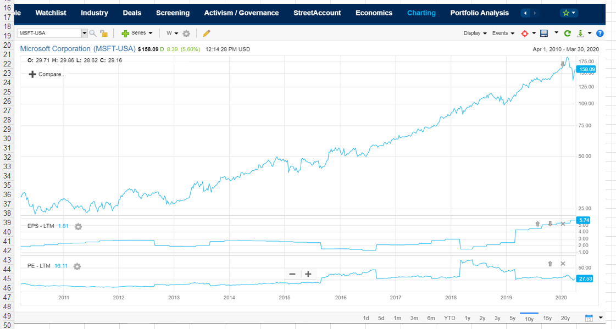This screenshot has width=616, height=329.
Task: Open PE - LTM panel gear settings
Action: point(77,266)
